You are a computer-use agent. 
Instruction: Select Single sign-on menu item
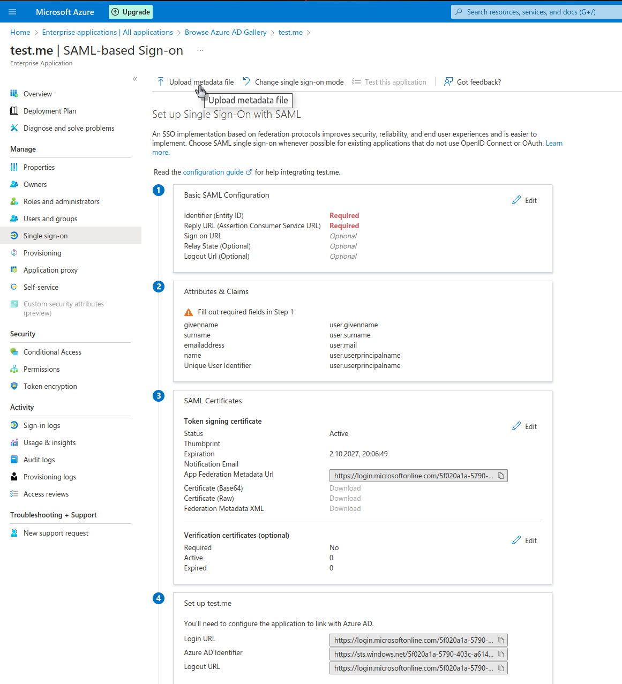tap(71, 236)
